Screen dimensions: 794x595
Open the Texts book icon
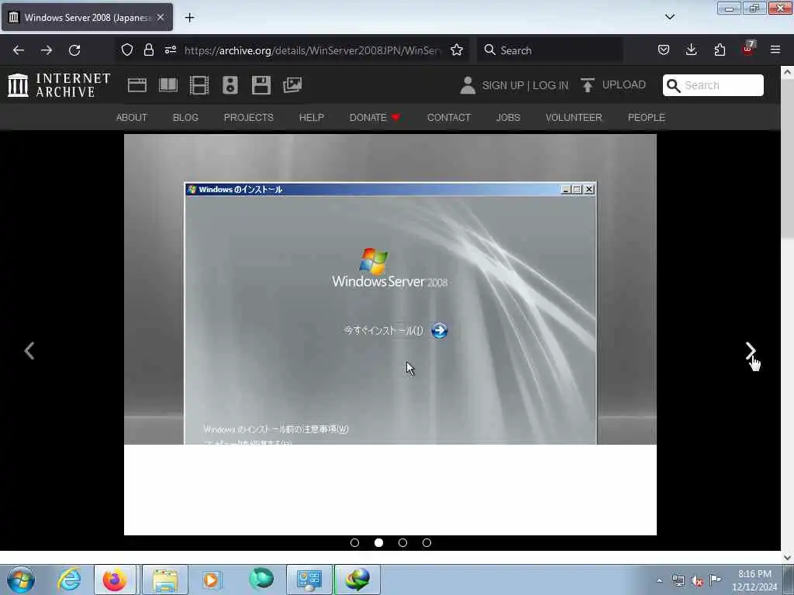pyautogui.click(x=168, y=85)
